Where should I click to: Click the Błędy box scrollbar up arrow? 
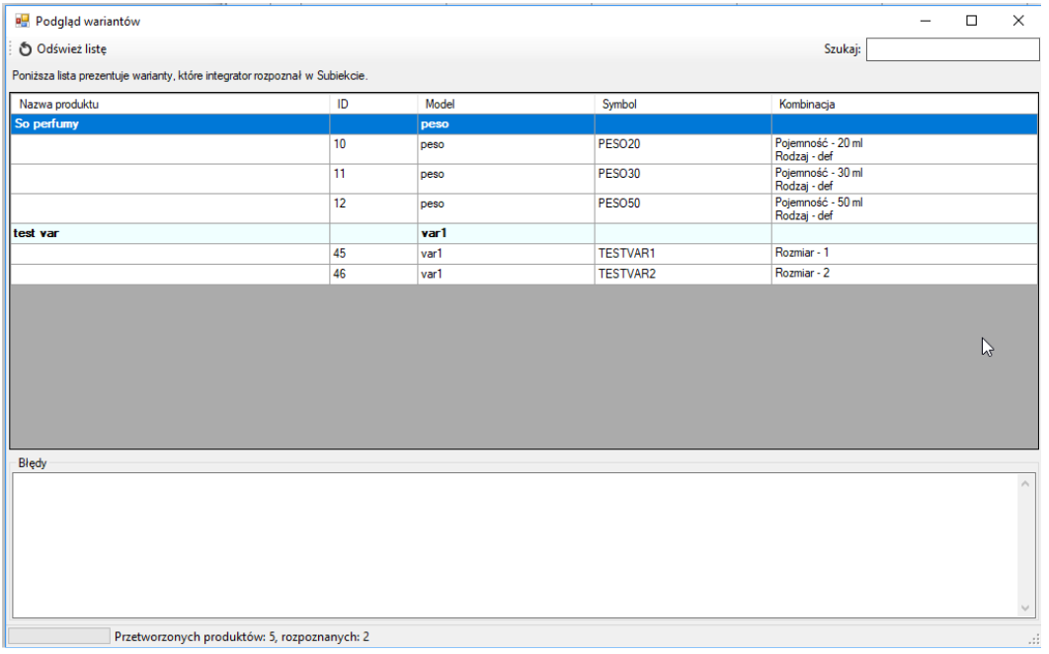pos(1025,483)
